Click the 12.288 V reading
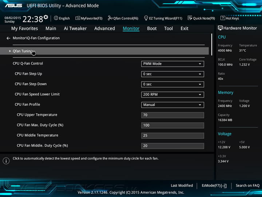 [x=224, y=147]
